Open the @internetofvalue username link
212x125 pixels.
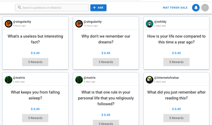click(166, 78)
